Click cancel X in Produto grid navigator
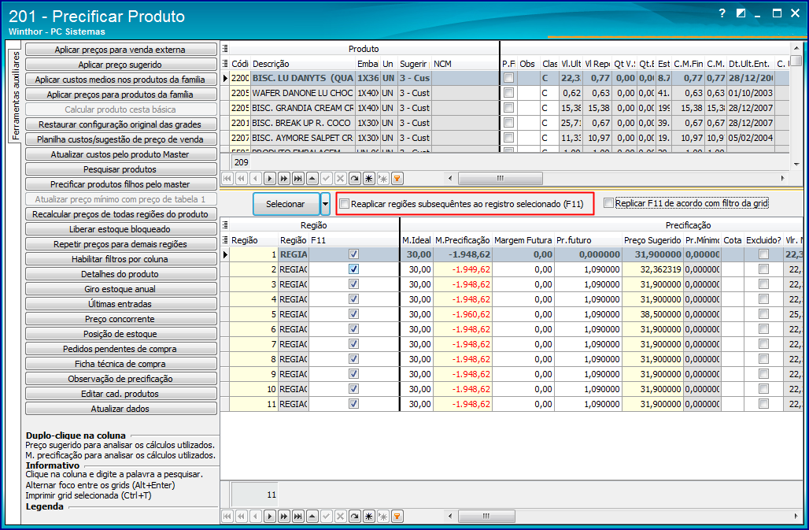Image resolution: width=809 pixels, height=530 pixels. (341, 179)
